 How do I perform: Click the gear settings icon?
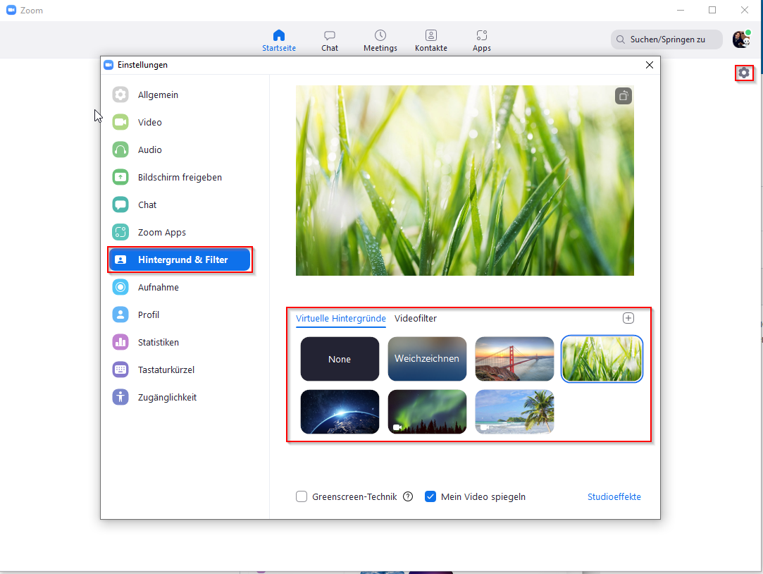pyautogui.click(x=743, y=73)
